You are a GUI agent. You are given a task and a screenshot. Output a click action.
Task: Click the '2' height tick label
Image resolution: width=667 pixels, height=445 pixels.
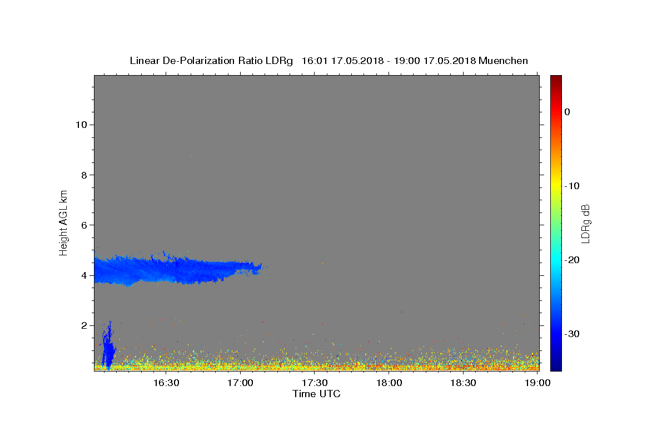pyautogui.click(x=84, y=325)
